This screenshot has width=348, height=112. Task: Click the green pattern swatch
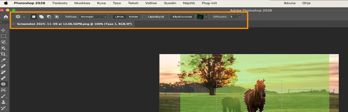pos(200,17)
